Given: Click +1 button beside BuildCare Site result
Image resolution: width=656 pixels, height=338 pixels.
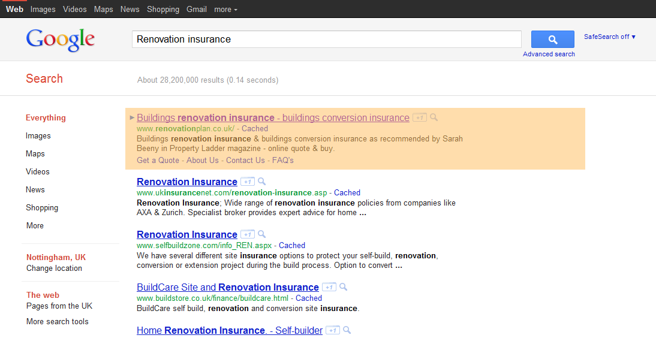Looking at the screenshot, I should [329, 287].
